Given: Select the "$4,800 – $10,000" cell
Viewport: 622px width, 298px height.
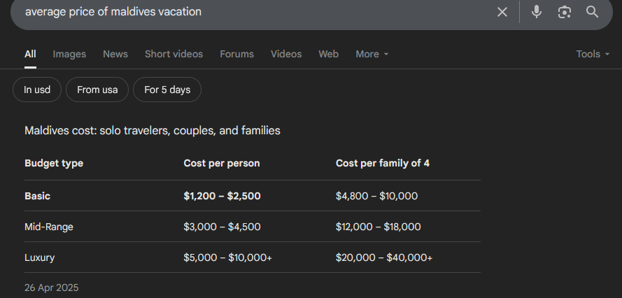Looking at the screenshot, I should pyautogui.click(x=376, y=196).
